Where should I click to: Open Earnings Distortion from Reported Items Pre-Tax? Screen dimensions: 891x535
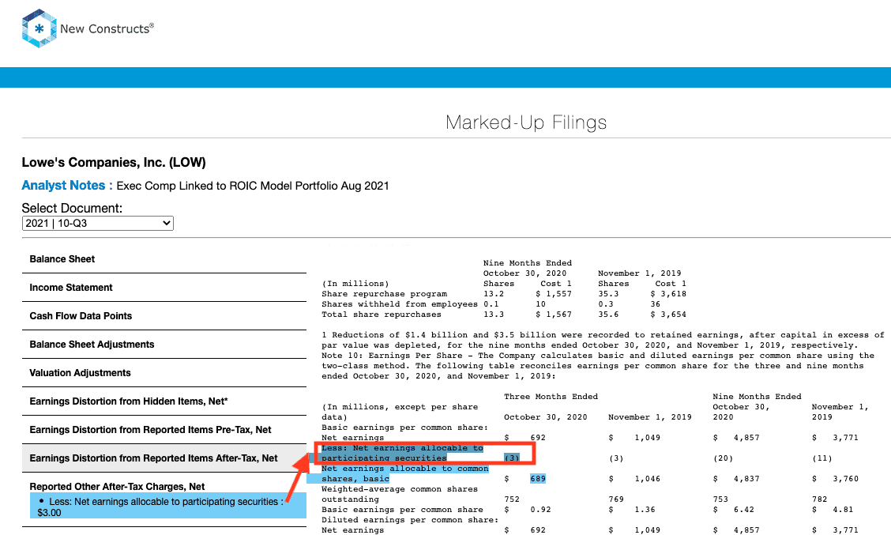pyautogui.click(x=164, y=430)
